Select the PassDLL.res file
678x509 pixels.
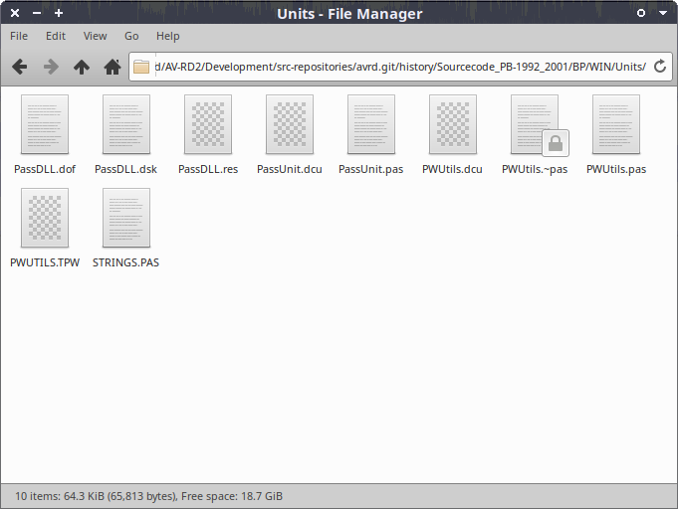208,125
